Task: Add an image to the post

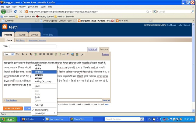Action: 72,54
